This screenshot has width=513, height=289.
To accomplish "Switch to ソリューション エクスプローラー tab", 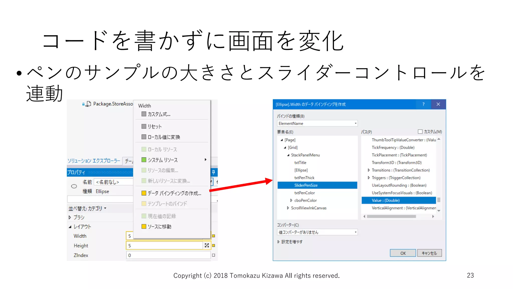I will click(94, 161).
